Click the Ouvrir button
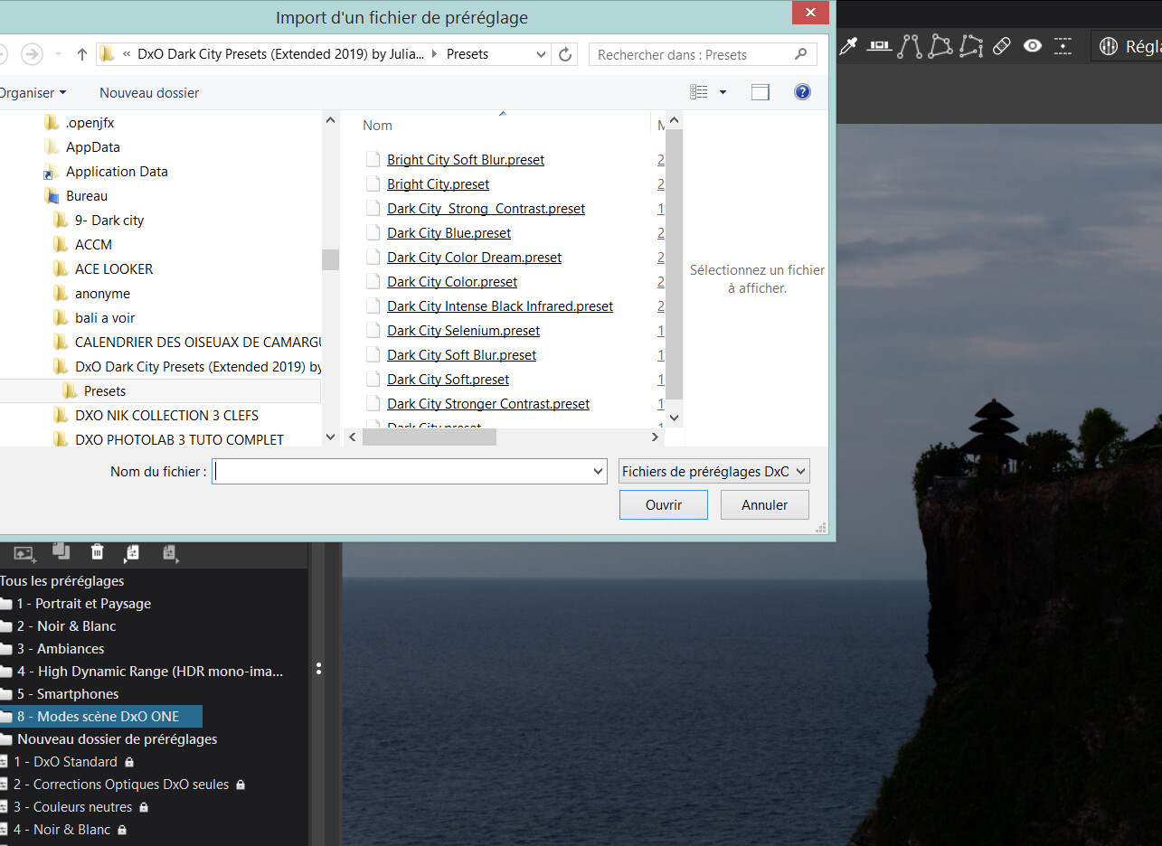This screenshot has height=846, width=1162. coord(663,505)
